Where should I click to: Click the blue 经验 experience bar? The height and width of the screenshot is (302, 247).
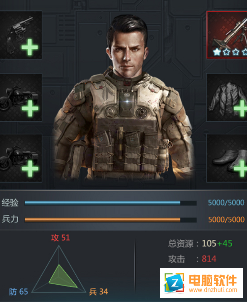click(x=110, y=203)
